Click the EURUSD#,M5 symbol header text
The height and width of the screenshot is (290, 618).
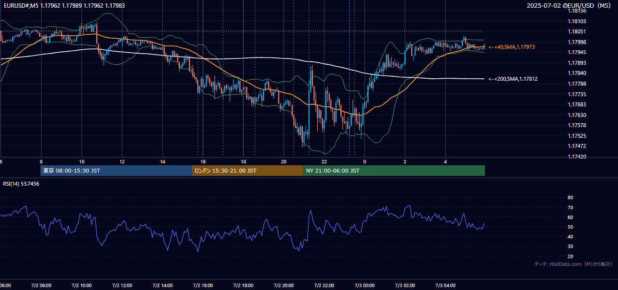(64, 5)
